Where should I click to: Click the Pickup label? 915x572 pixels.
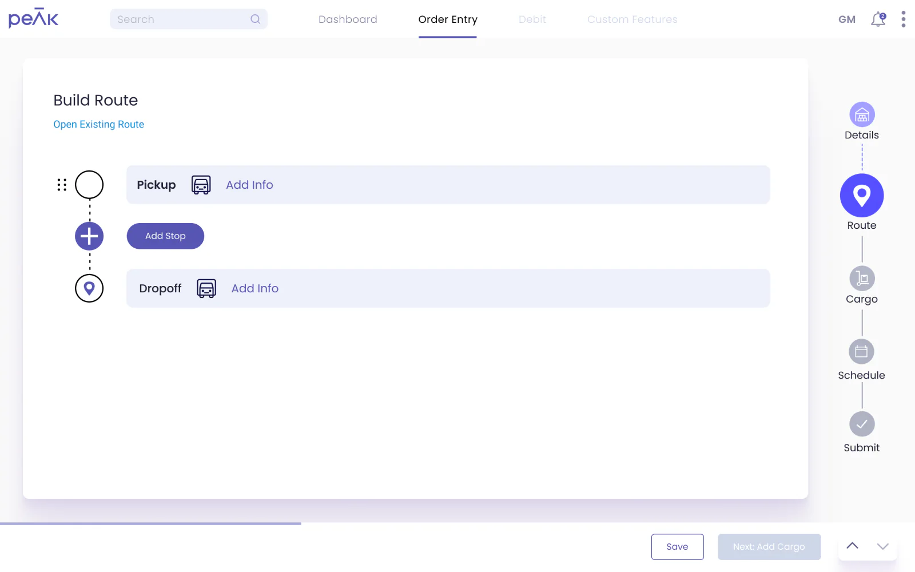tap(156, 185)
